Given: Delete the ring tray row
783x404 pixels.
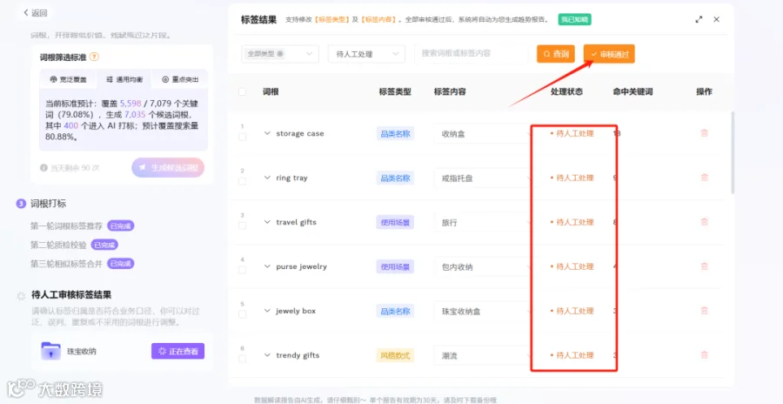Looking at the screenshot, I should pos(704,178).
